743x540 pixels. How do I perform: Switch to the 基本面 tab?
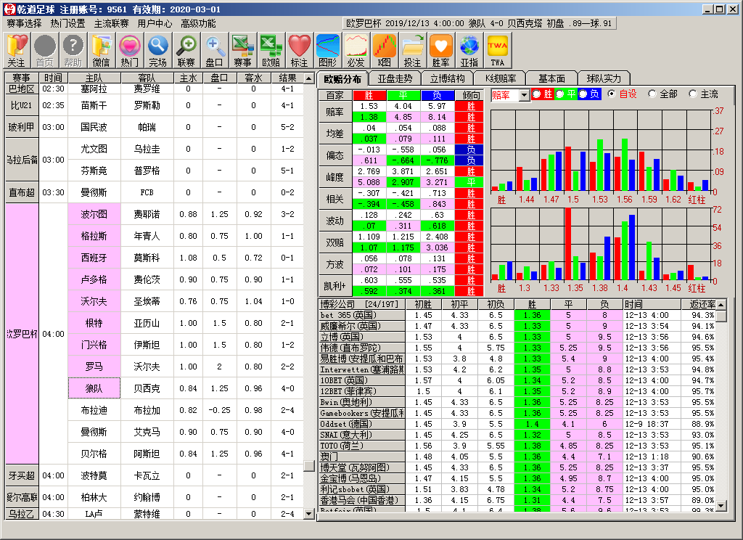pos(551,78)
